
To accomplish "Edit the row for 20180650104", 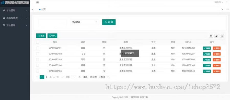I will pyautogui.click(x=207, y=65).
